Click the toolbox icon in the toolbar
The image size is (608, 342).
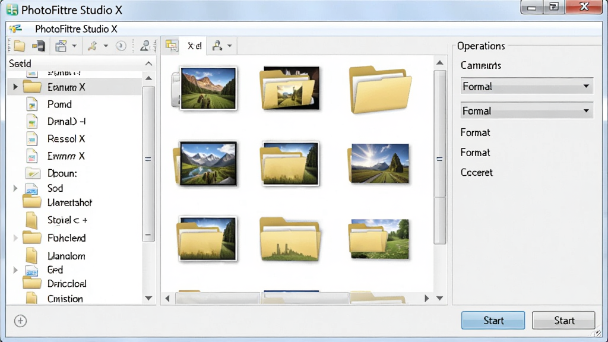[61, 46]
